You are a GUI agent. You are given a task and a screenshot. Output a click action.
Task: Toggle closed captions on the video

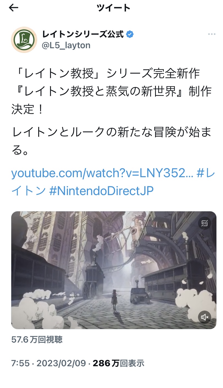coord(205,223)
